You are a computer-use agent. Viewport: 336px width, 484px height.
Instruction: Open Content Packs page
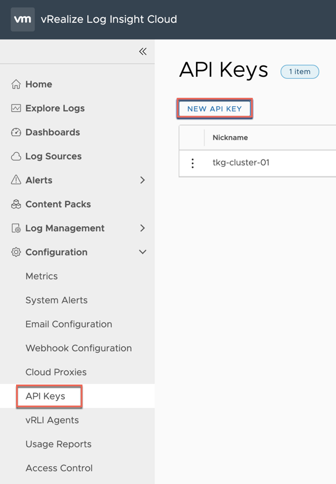click(58, 204)
